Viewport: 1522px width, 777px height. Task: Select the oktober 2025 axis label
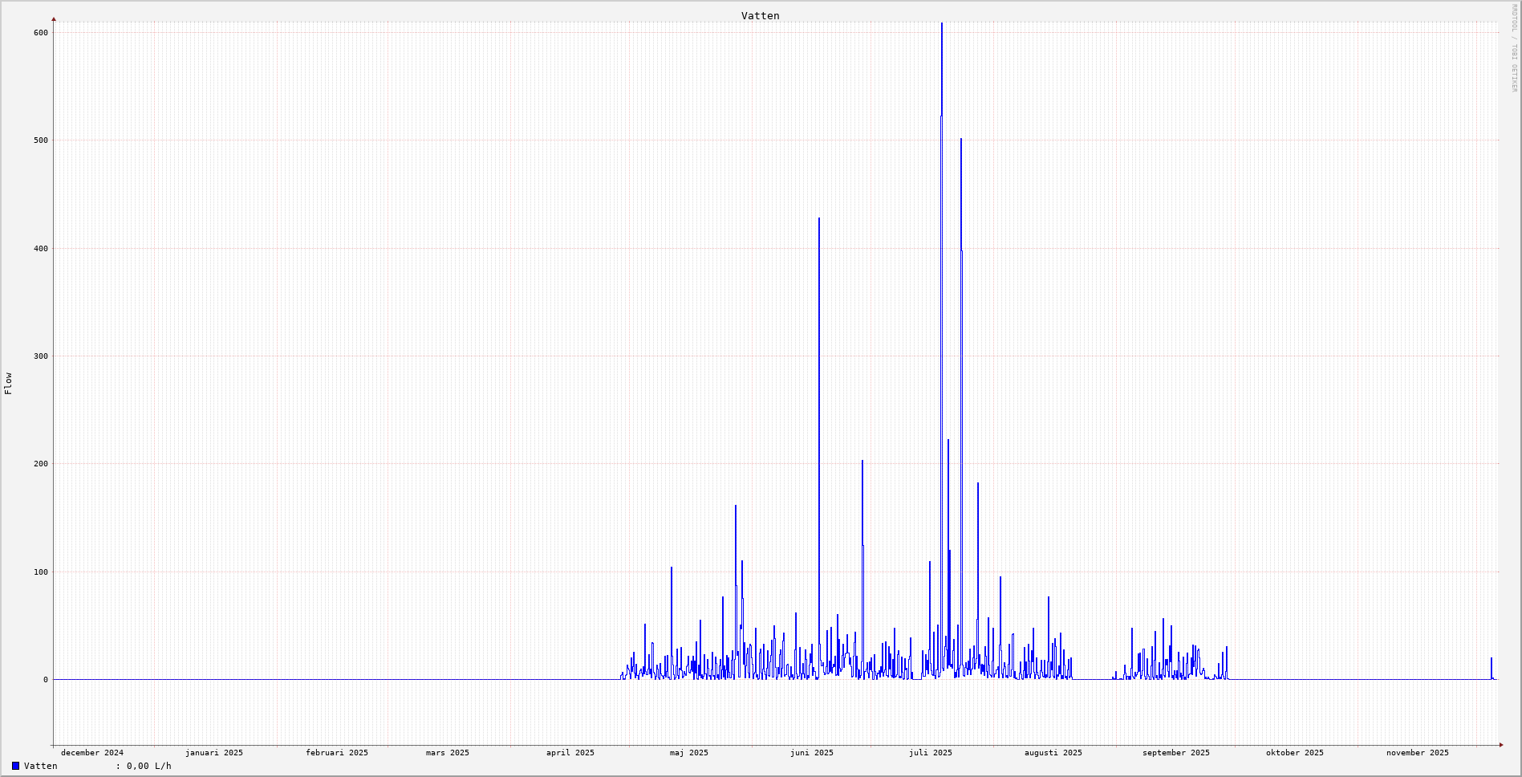click(x=1295, y=753)
